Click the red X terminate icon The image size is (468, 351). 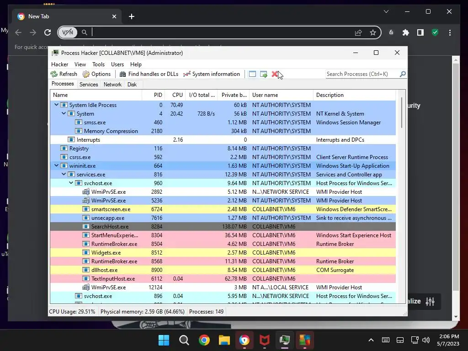pos(275,74)
